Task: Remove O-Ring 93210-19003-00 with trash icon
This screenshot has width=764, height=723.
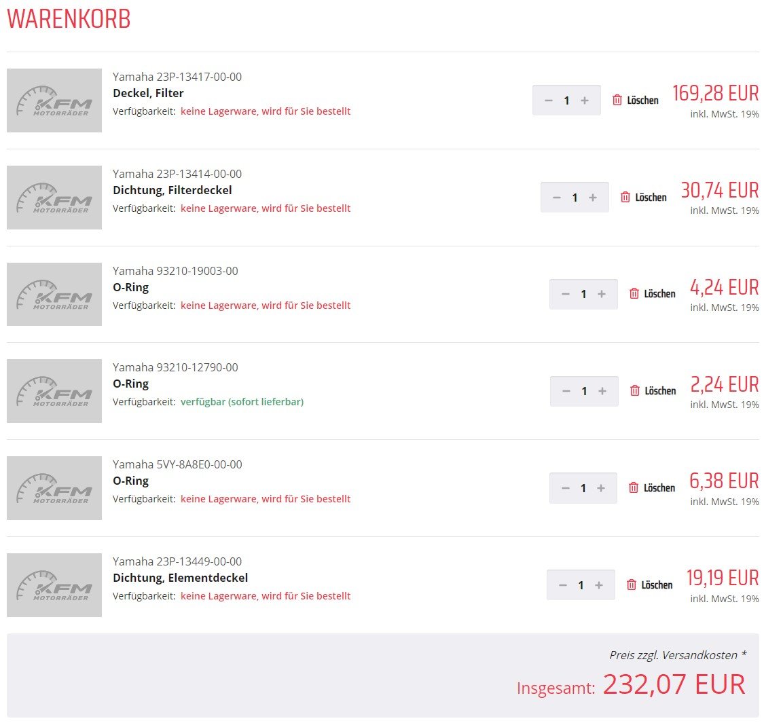Action: 634,294
